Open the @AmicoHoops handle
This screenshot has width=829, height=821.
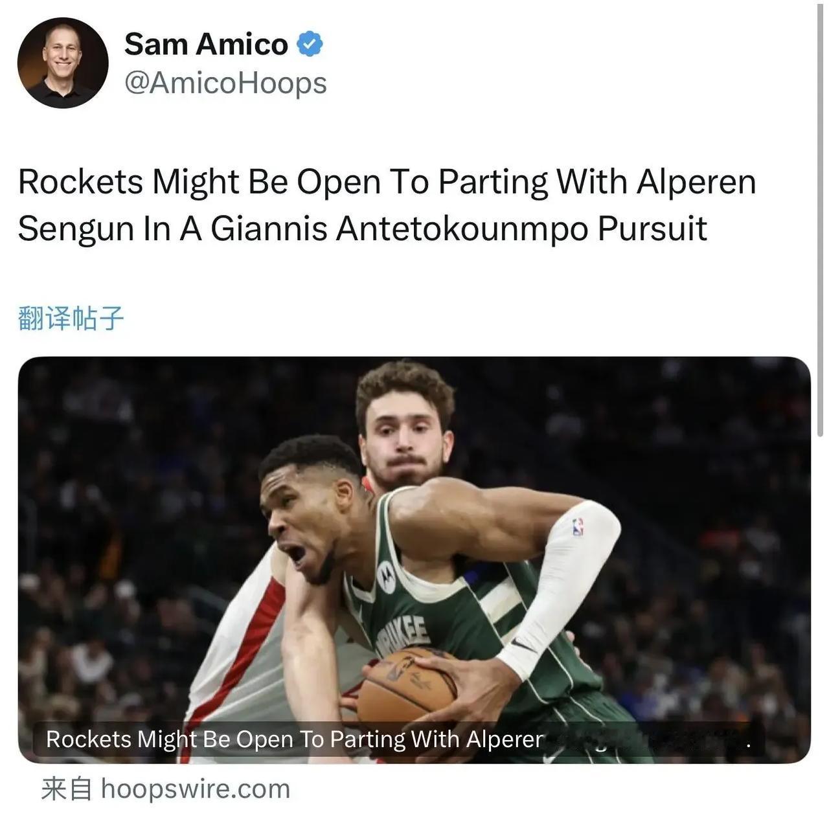225,83
